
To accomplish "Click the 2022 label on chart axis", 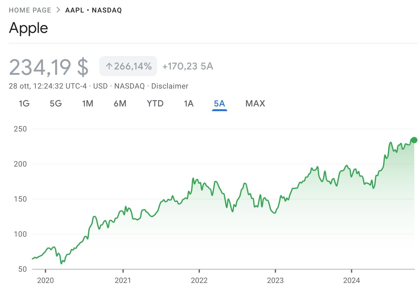I will click(x=200, y=280).
